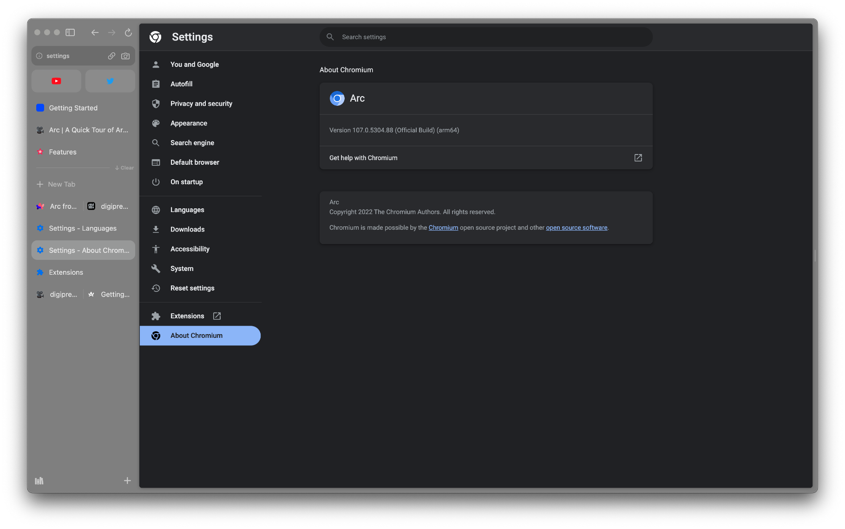This screenshot has width=845, height=529.
Task: Open external link icon for Chromium help
Action: [638, 158]
